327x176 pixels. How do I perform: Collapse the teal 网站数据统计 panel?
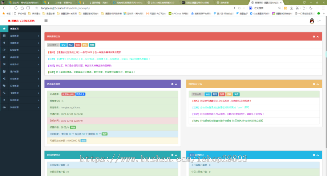tap(176, 155)
